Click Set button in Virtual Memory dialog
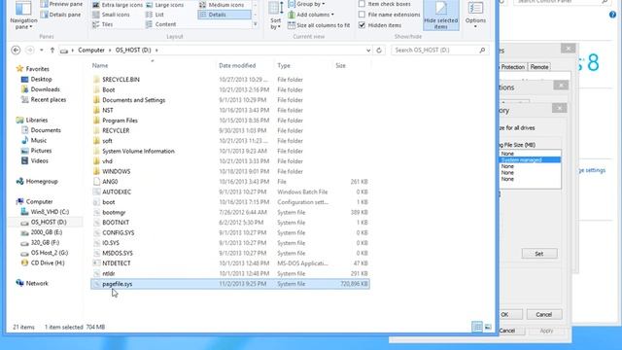Viewport: 622px width, 350px height. click(539, 254)
